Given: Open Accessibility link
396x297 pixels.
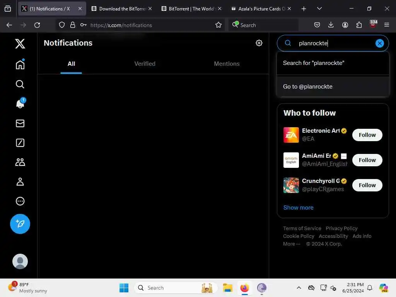Looking at the screenshot, I should tap(333, 236).
